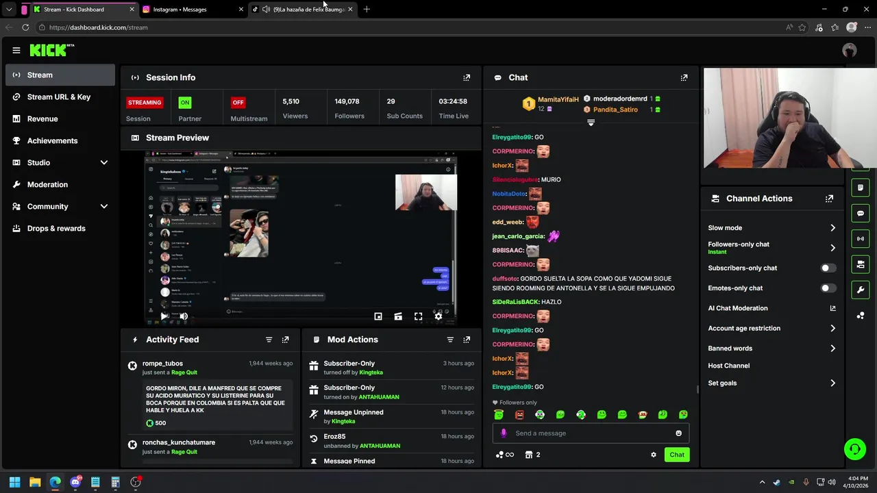Screen dimensions: 877x493
Task: Expand the Community sidebar menu
Action: 104,206
